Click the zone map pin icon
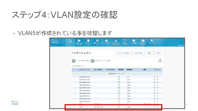The height and width of the screenshot is (111, 198). (x=160, y=60)
